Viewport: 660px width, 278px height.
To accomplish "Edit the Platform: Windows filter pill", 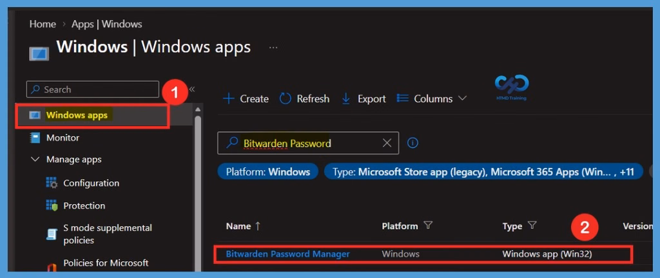I will [x=267, y=172].
